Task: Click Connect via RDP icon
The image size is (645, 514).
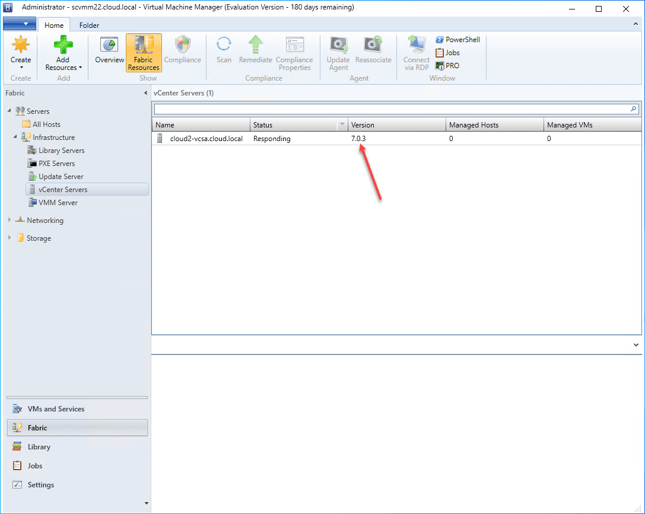Action: [x=417, y=44]
